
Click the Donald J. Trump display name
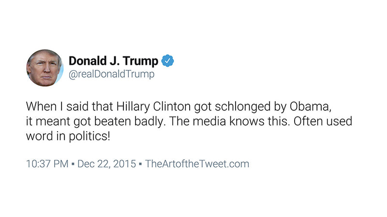click(113, 61)
